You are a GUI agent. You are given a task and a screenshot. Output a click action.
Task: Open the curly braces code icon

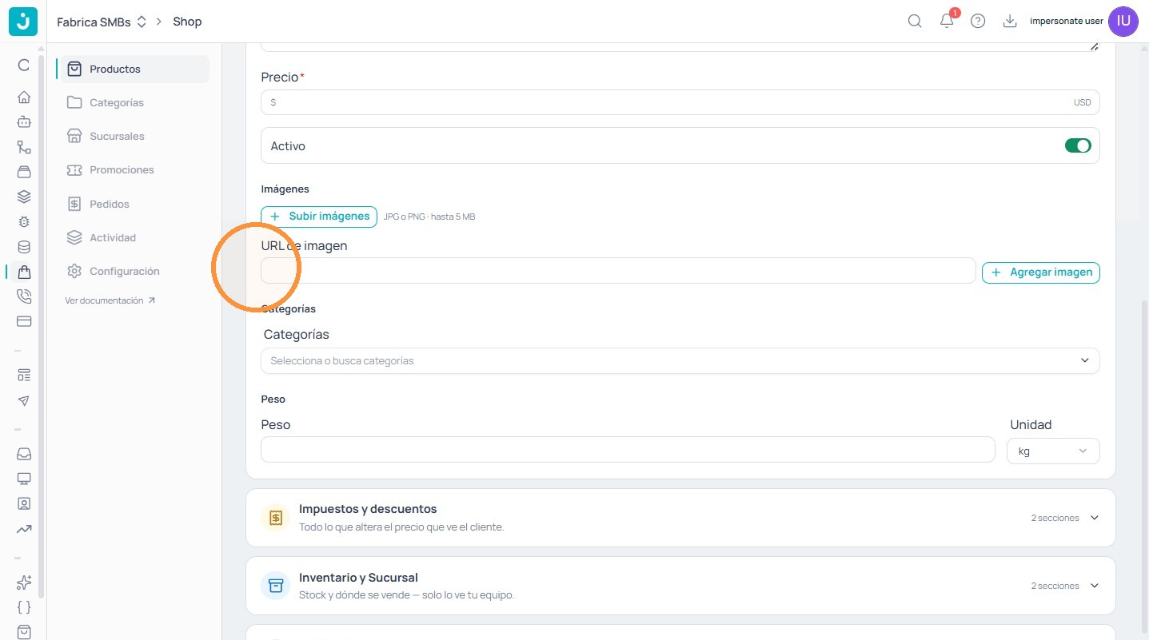click(24, 607)
